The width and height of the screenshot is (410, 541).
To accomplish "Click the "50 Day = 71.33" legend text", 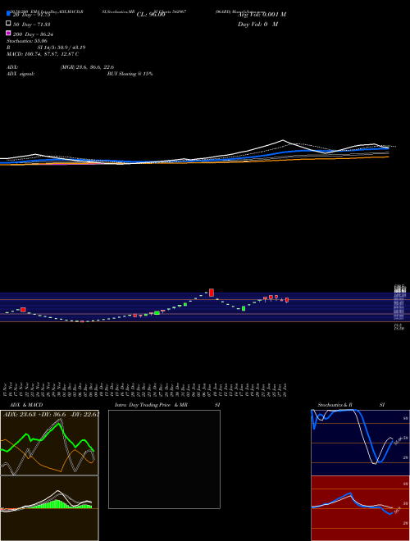I will 32,24.
